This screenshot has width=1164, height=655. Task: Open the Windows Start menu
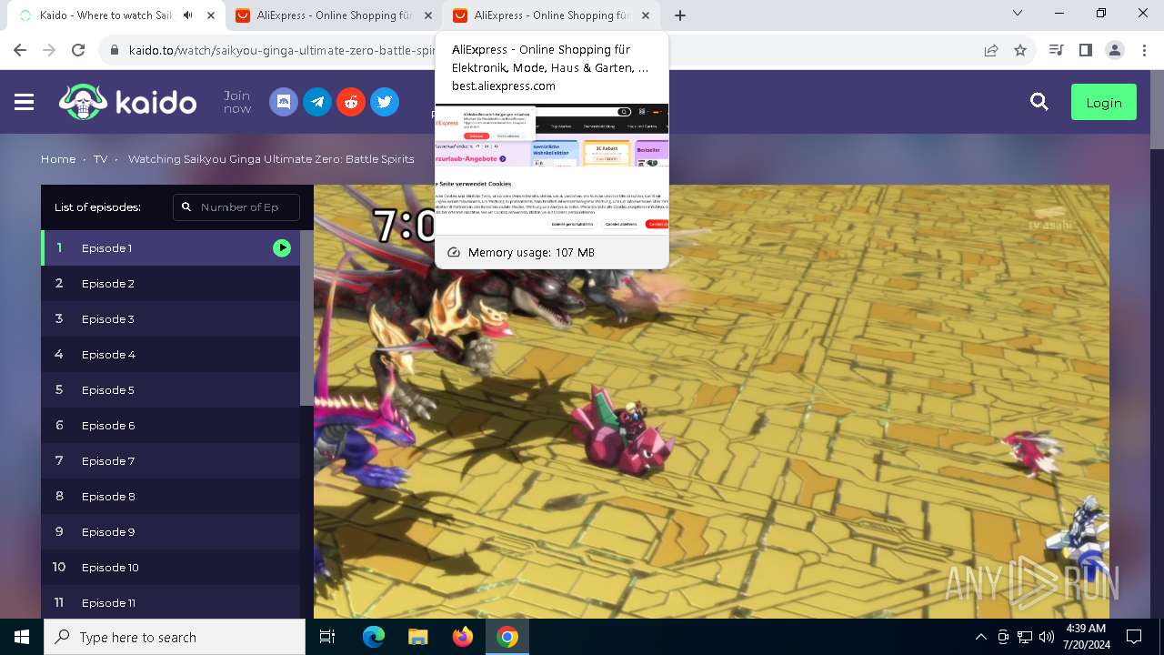pyautogui.click(x=22, y=637)
